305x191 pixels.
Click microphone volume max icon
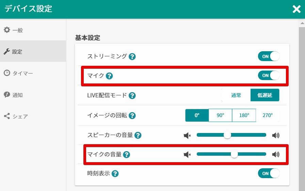click(x=276, y=154)
